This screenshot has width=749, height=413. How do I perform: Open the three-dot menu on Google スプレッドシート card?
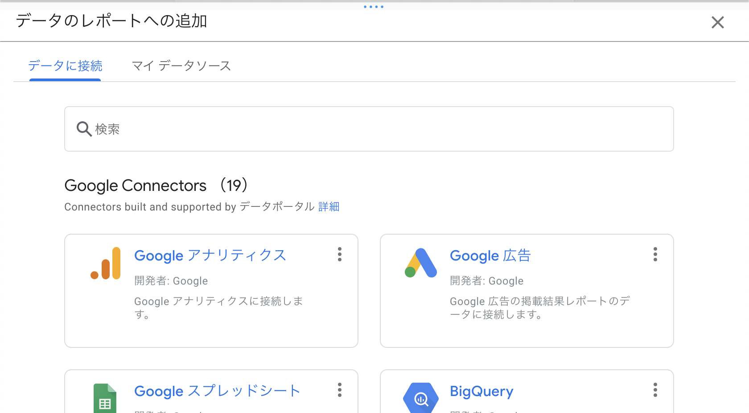coord(339,390)
